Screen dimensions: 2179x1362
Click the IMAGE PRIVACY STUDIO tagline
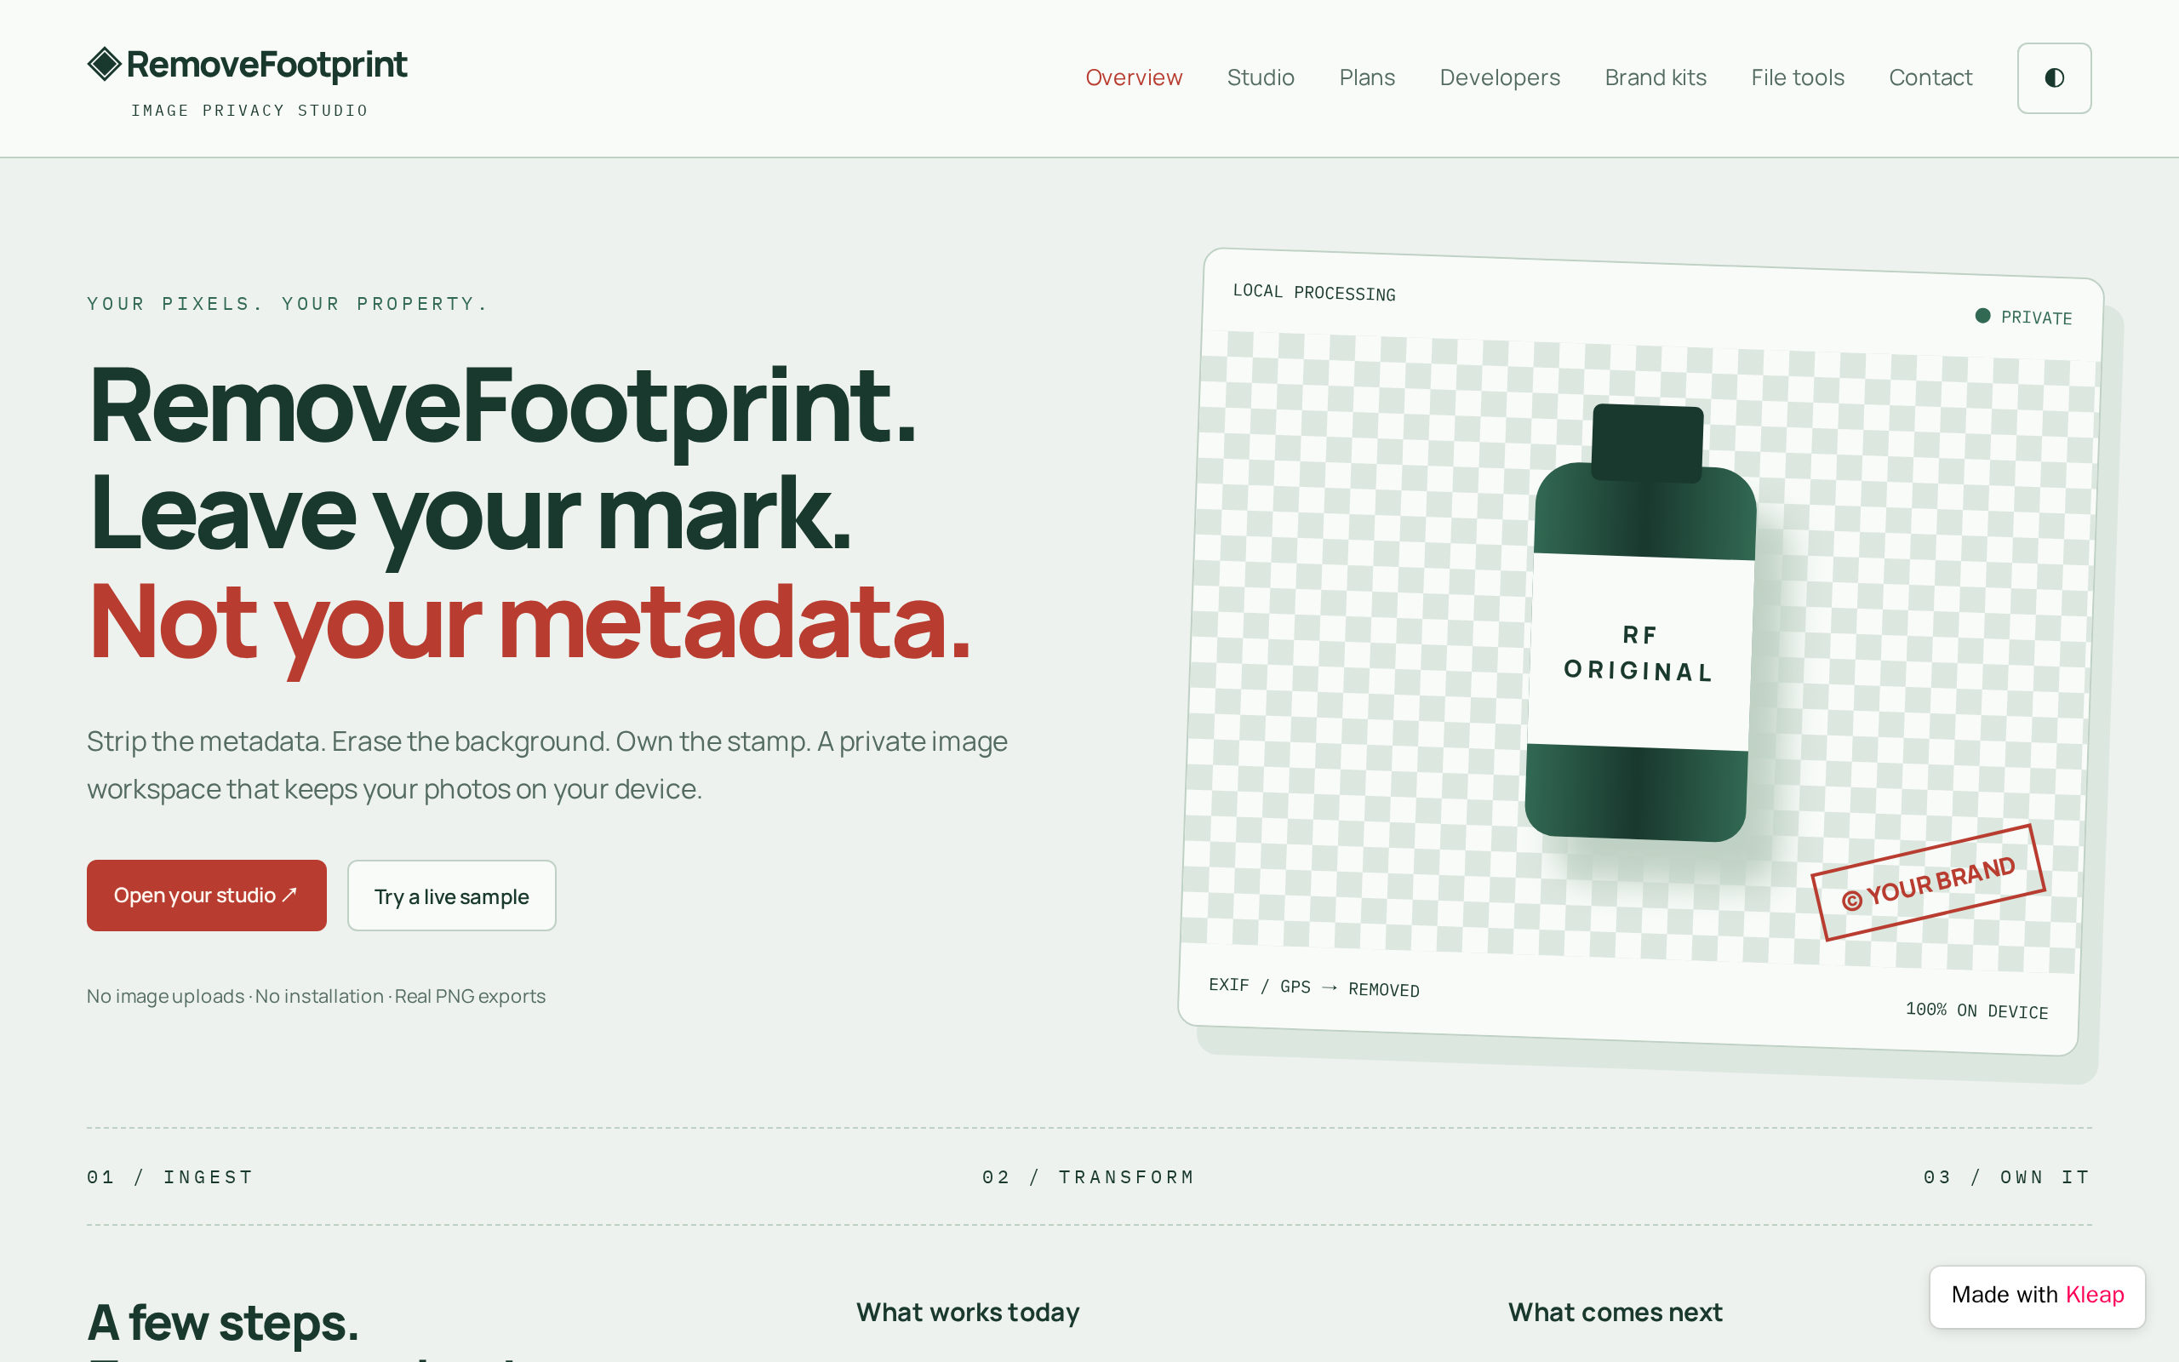coord(249,110)
